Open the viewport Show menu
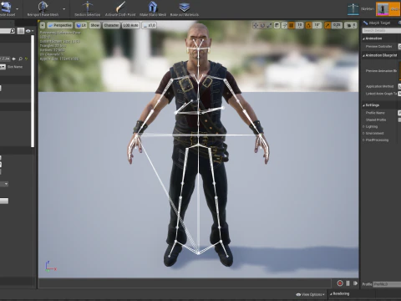This screenshot has width=401, height=301. pyautogui.click(x=94, y=25)
